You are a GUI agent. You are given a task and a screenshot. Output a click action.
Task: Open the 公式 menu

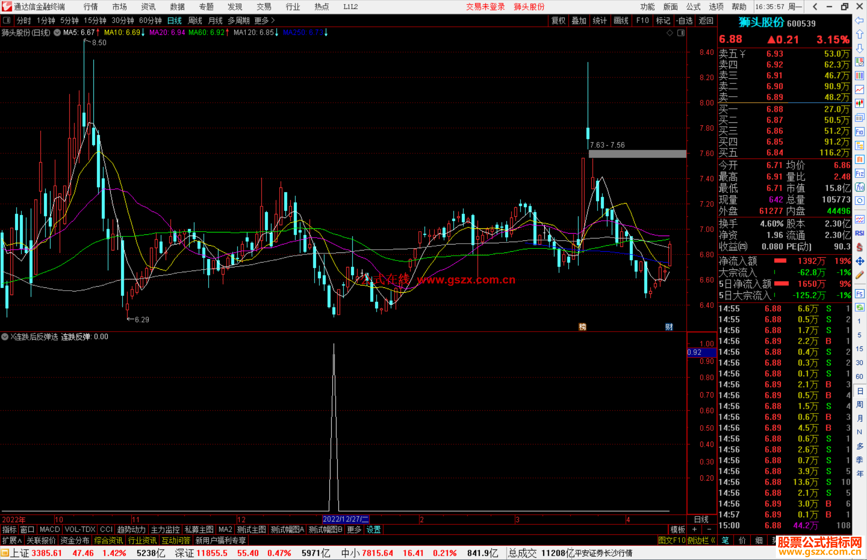click(x=693, y=7)
